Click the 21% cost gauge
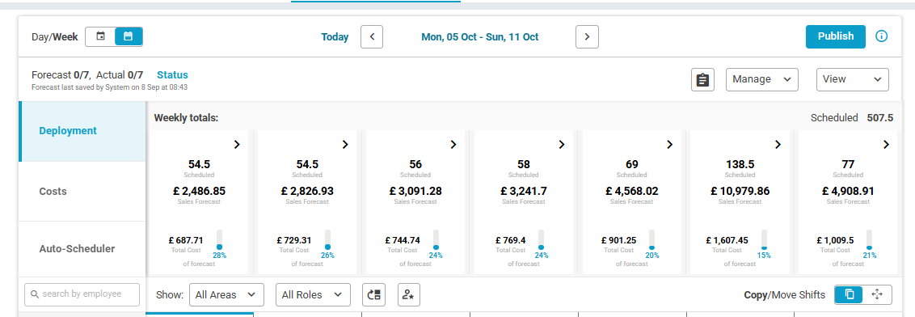The height and width of the screenshot is (317, 915). click(x=870, y=240)
